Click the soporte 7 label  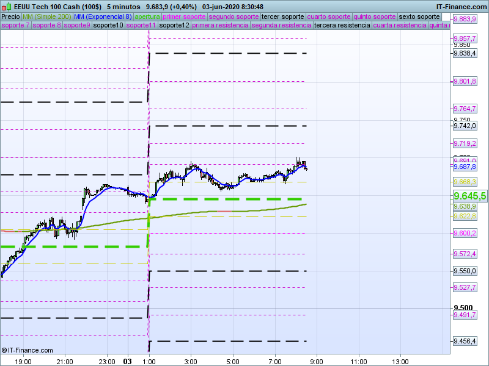pyautogui.click(x=15, y=26)
